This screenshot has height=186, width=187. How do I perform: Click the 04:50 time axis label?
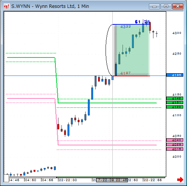click(x=31, y=180)
